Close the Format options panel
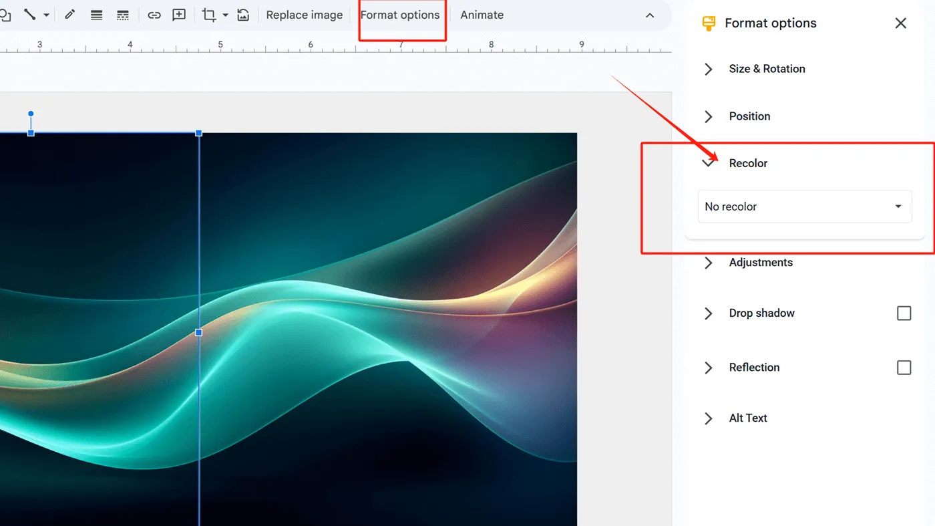Image resolution: width=935 pixels, height=526 pixels. point(900,23)
